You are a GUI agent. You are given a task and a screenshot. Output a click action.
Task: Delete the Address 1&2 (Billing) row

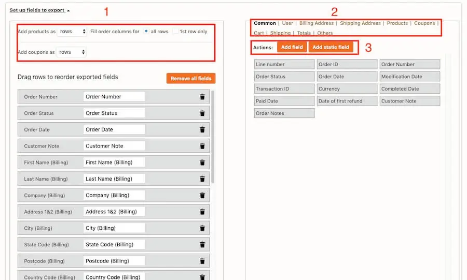pos(202,212)
